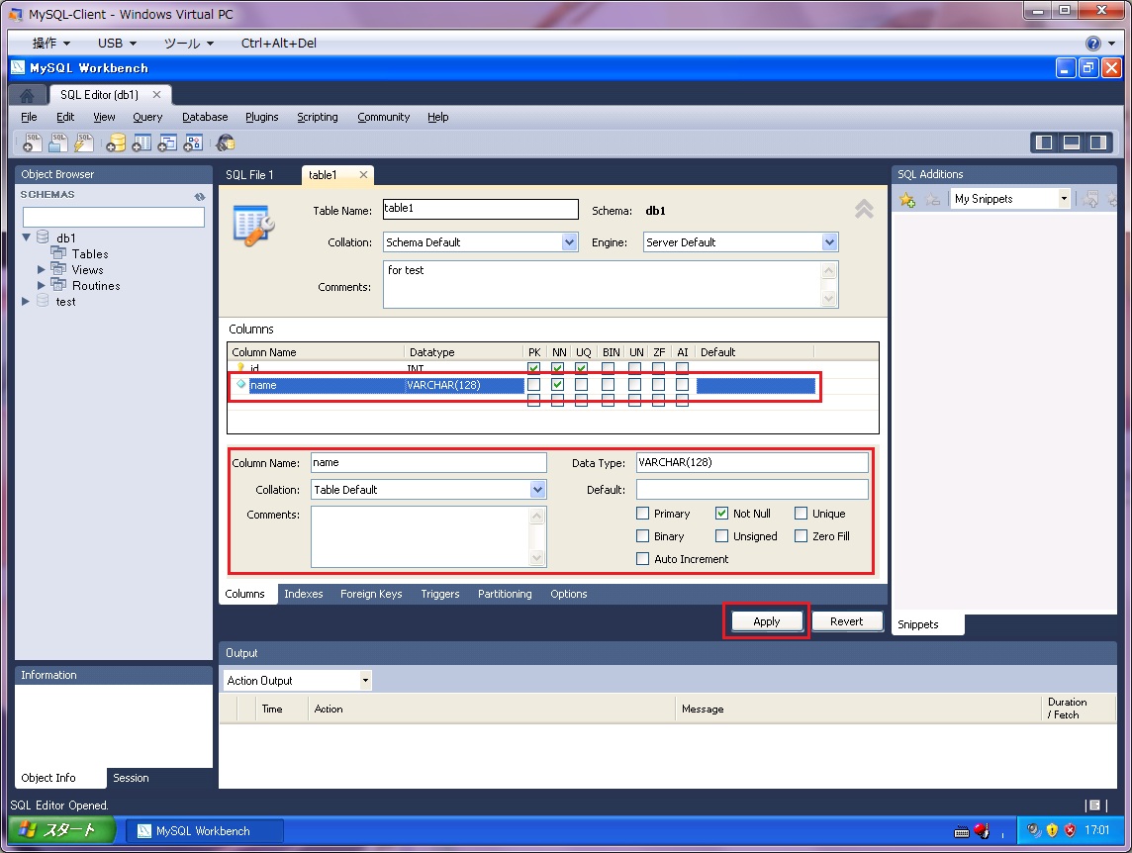The image size is (1132, 853).
Task: Click the red IME pad tray icon
Action: (x=982, y=830)
